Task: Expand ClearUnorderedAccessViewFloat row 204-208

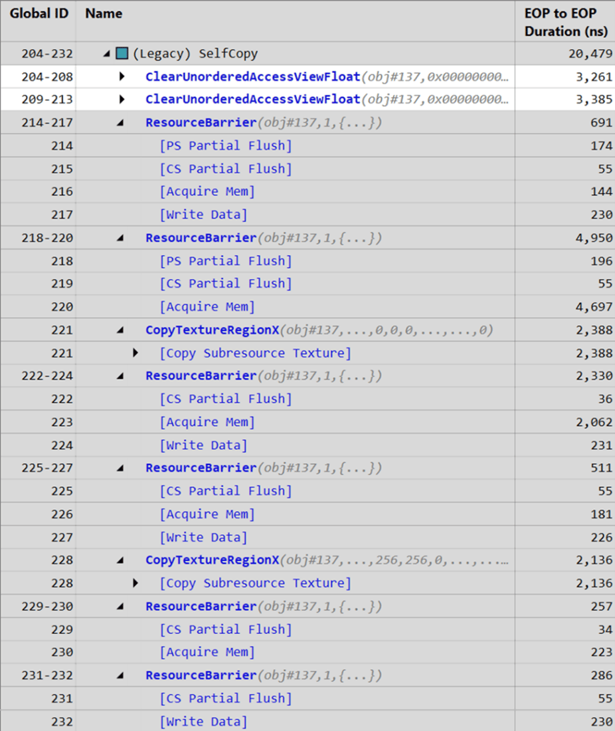Action: coord(122,76)
